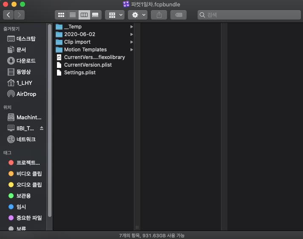Switch to list view
Viewport: 303px width, 239px height.
[73, 15]
